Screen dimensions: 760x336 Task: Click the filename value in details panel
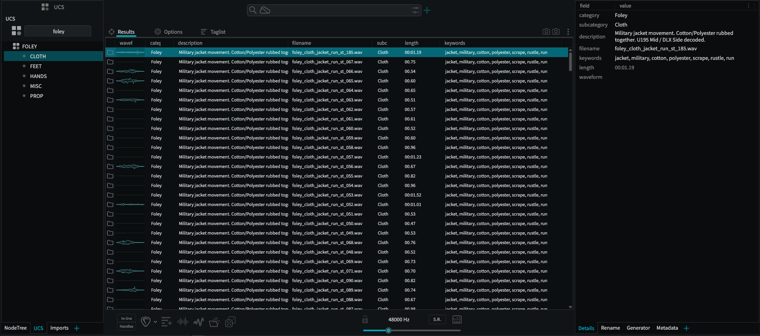tap(656, 48)
